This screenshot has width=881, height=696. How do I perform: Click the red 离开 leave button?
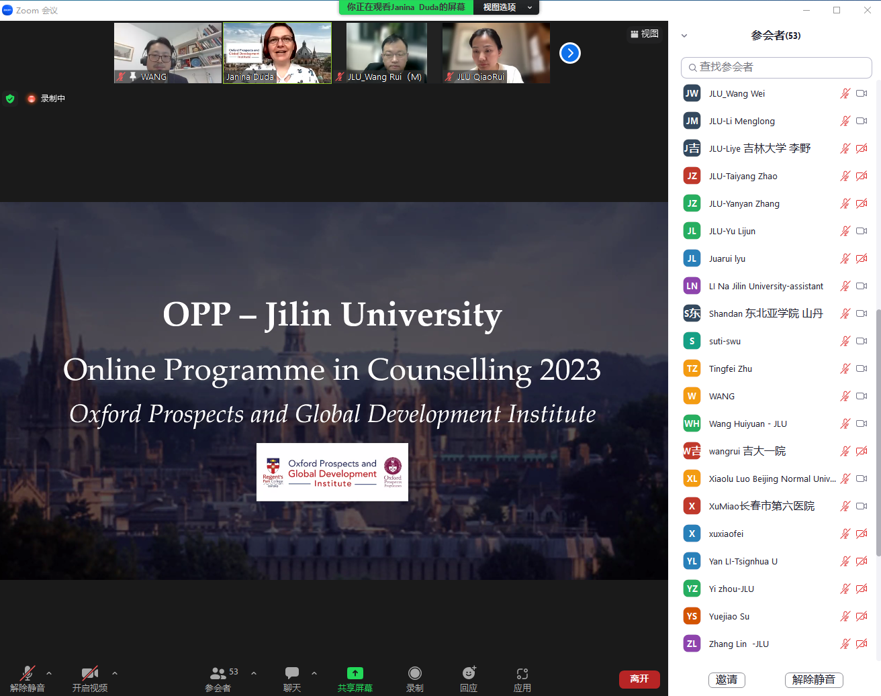coord(639,679)
